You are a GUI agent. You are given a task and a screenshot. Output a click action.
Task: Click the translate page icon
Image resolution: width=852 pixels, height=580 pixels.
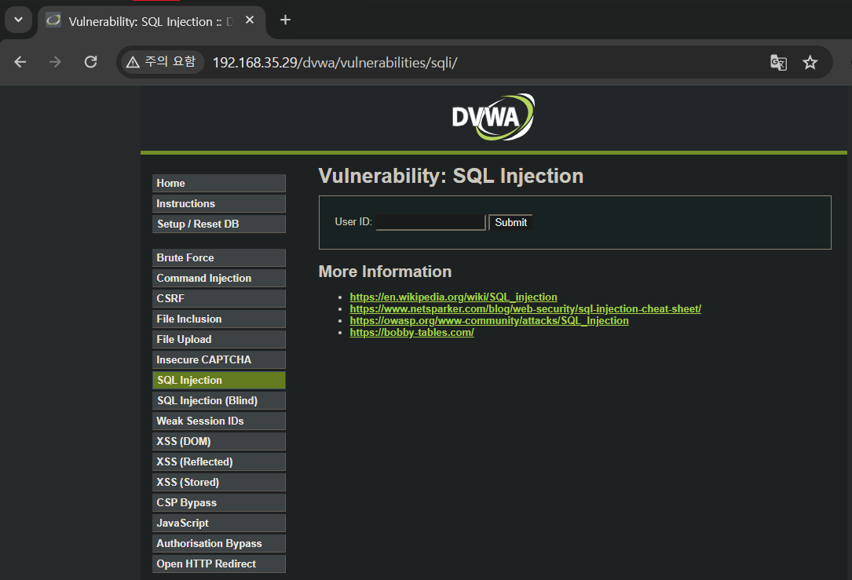click(778, 63)
